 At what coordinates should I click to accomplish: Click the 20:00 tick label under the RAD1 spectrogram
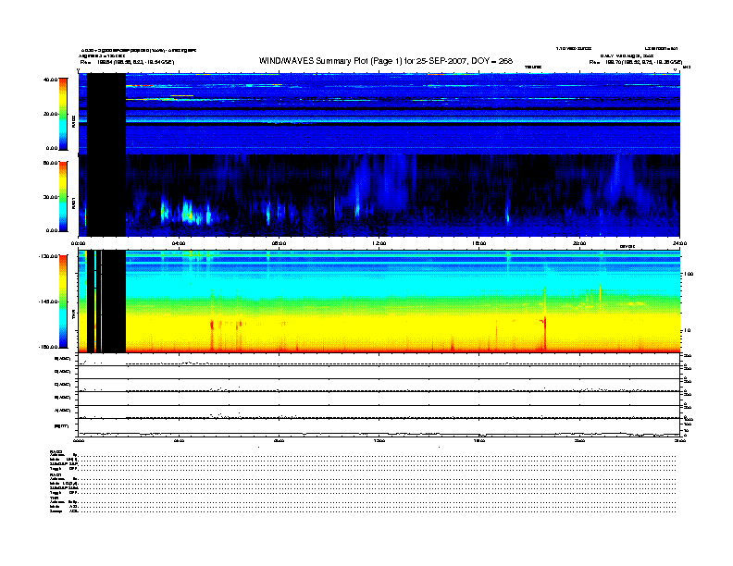579,243
